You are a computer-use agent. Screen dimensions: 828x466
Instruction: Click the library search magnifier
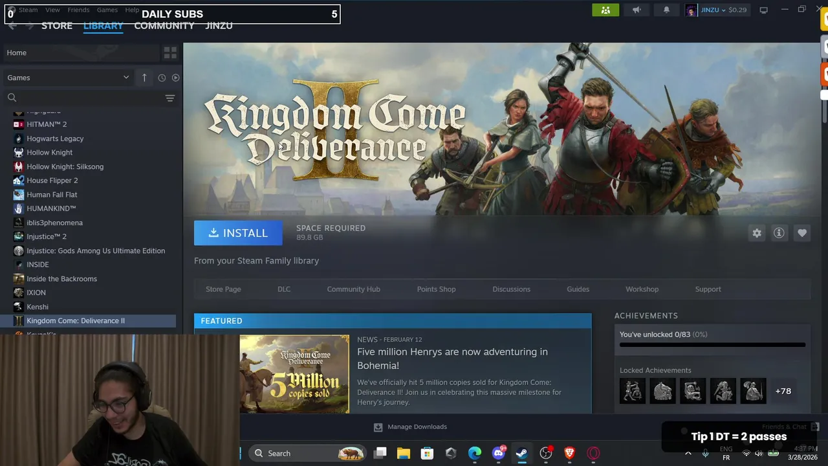(x=12, y=98)
